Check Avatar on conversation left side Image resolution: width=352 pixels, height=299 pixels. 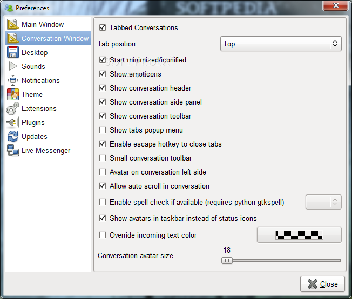(x=103, y=172)
